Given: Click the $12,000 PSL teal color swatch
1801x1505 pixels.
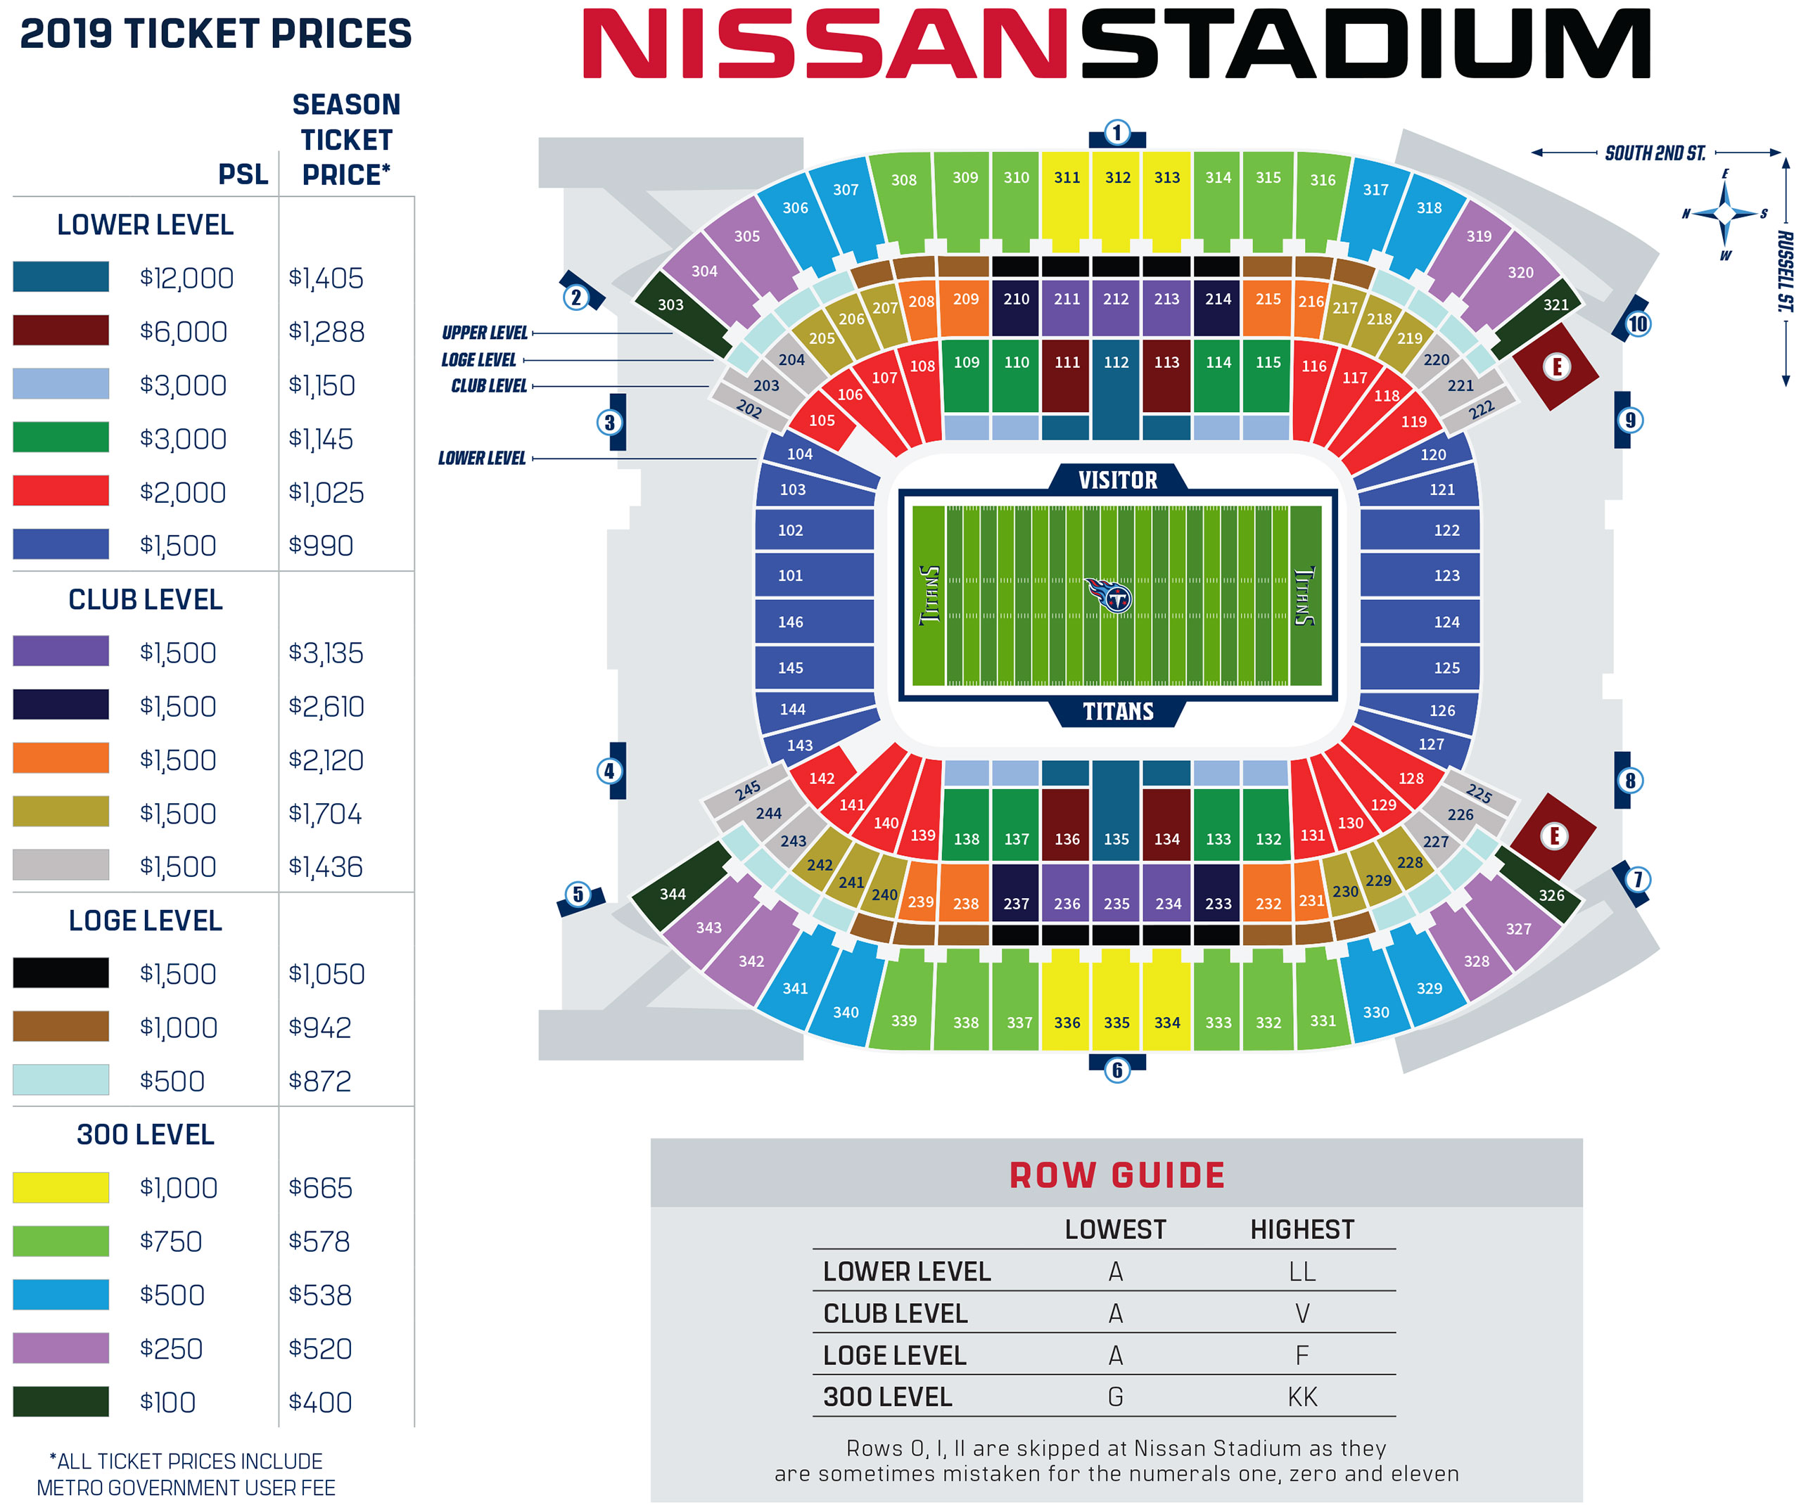Looking at the screenshot, I should [61, 277].
